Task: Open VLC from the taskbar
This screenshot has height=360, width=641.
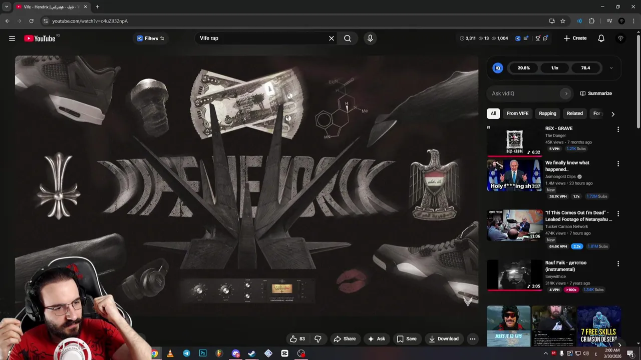Action: 170,353
